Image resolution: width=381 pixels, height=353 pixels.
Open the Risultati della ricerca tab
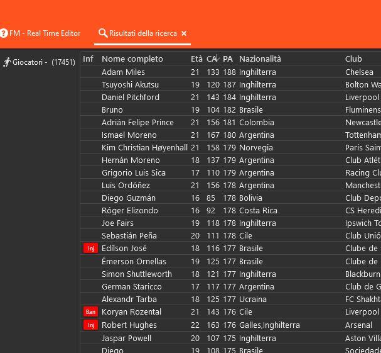pos(142,33)
